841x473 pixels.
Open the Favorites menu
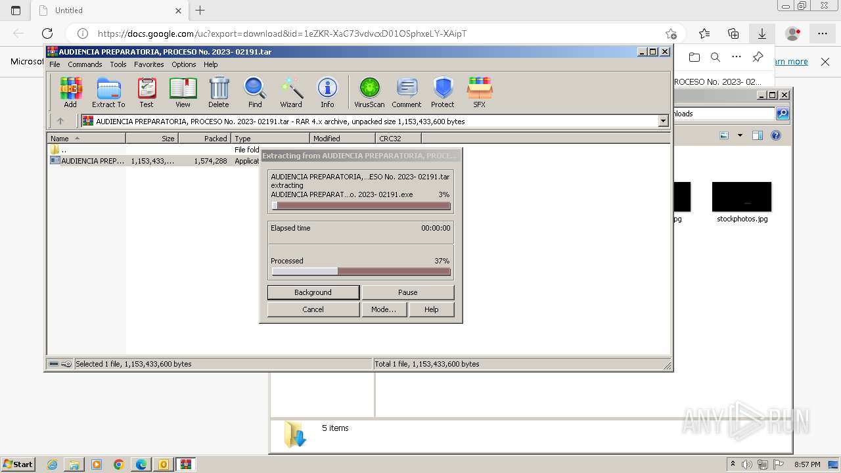pyautogui.click(x=149, y=64)
